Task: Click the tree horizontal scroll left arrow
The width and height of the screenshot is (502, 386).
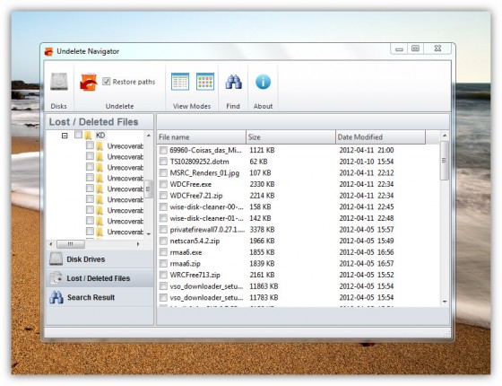Action: tap(51, 244)
